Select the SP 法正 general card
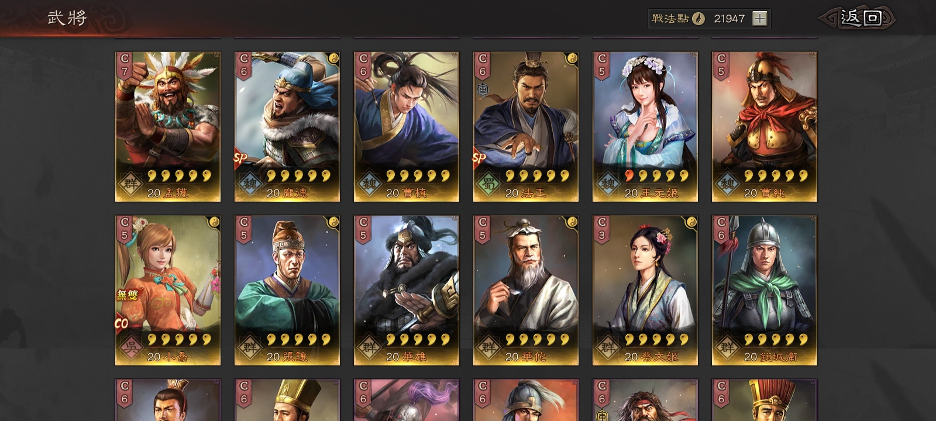Viewport: 936px width, 421px height. (x=526, y=127)
